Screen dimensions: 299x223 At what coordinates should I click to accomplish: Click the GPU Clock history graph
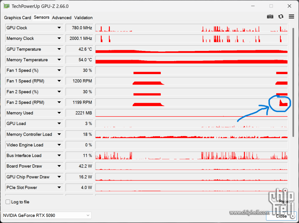(191, 28)
